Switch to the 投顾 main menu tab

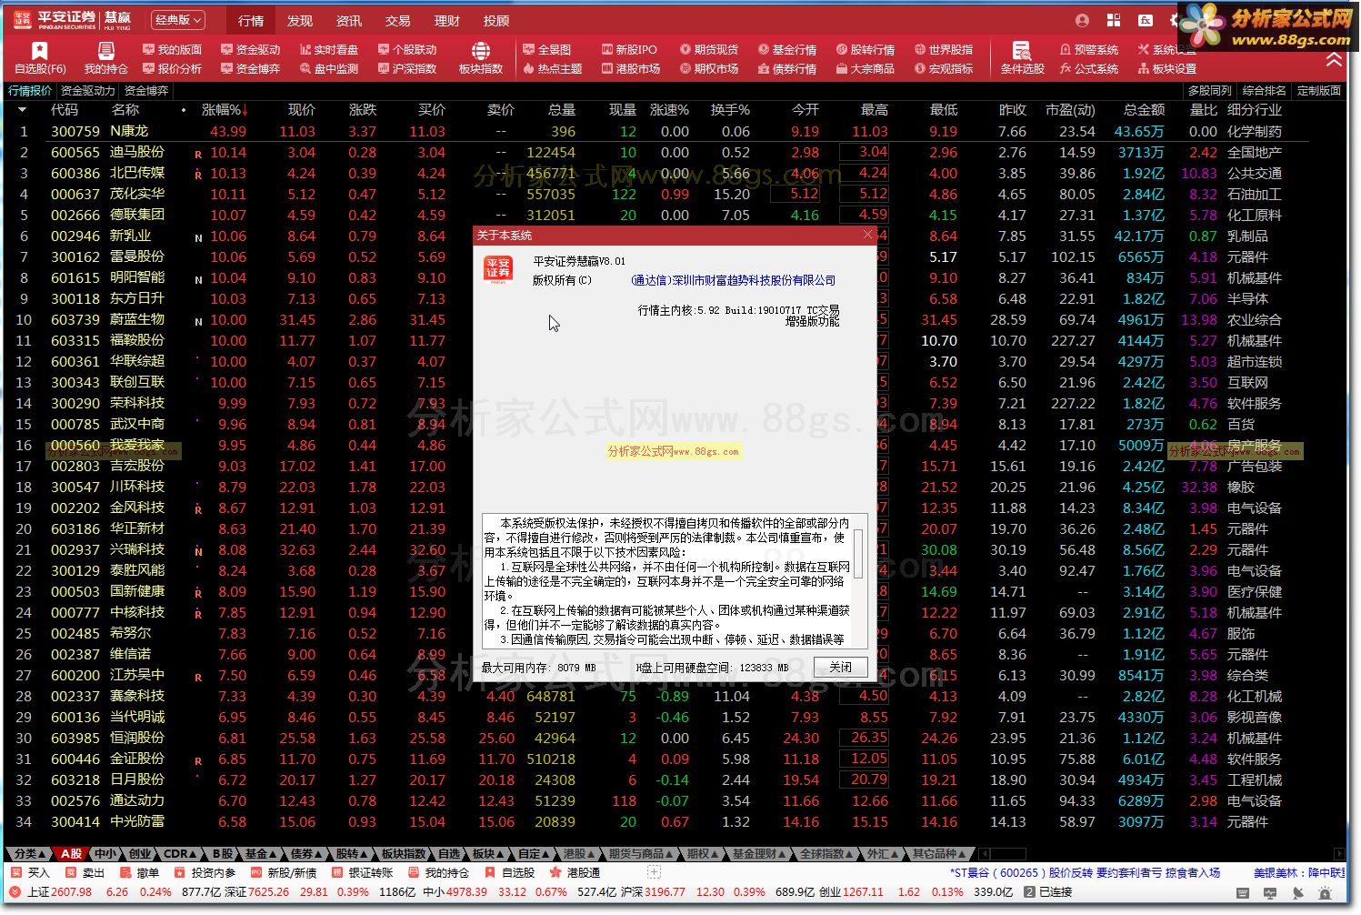pyautogui.click(x=496, y=20)
